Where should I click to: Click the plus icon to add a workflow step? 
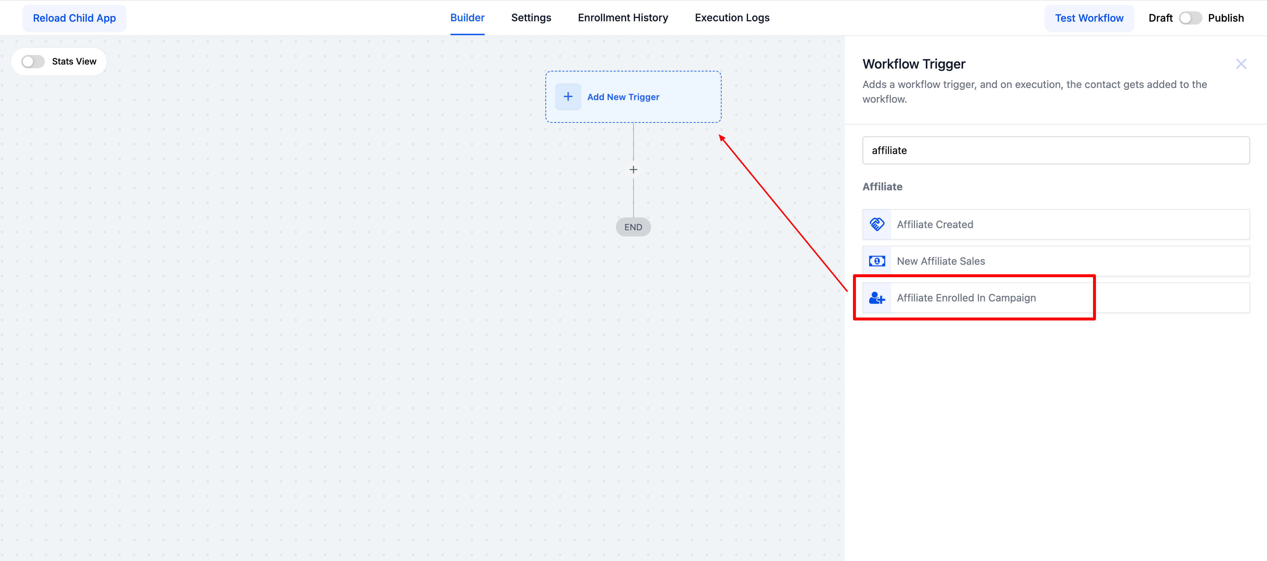pos(633,169)
